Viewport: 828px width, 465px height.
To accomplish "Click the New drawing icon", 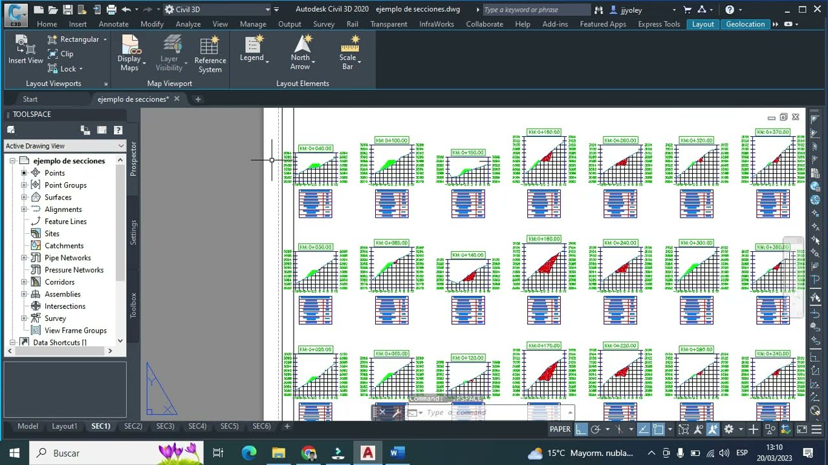I will point(39,10).
